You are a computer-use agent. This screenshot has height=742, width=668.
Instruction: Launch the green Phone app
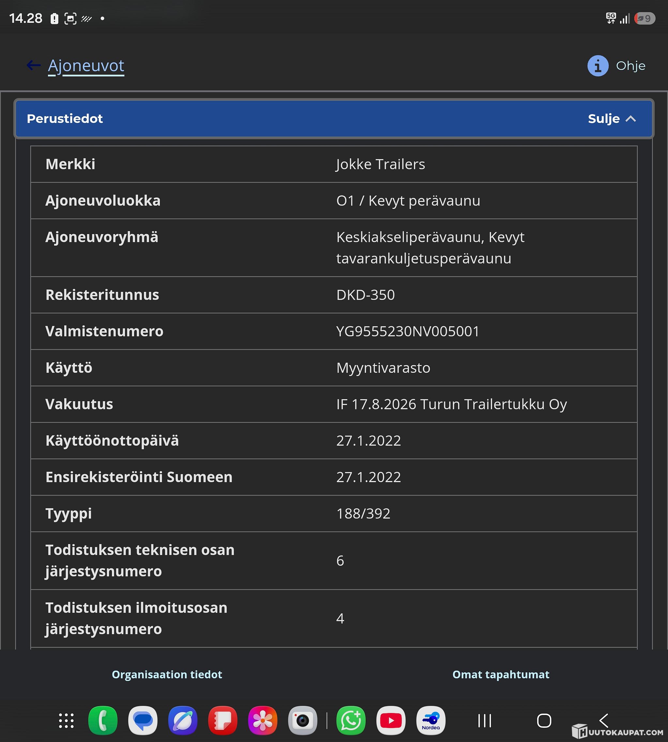pyautogui.click(x=103, y=720)
